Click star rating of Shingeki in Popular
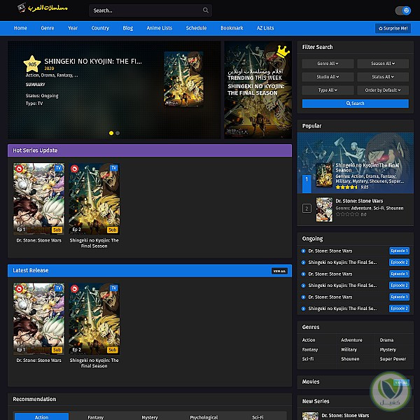Viewport: 420px width, 420px height. tap(346, 187)
